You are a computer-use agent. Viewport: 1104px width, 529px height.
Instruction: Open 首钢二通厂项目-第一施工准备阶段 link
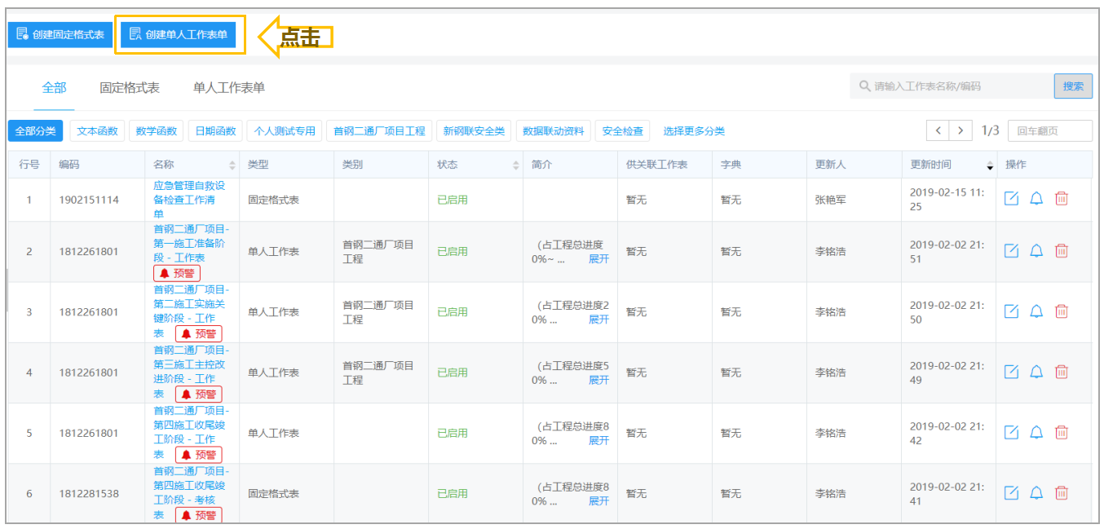pos(191,243)
